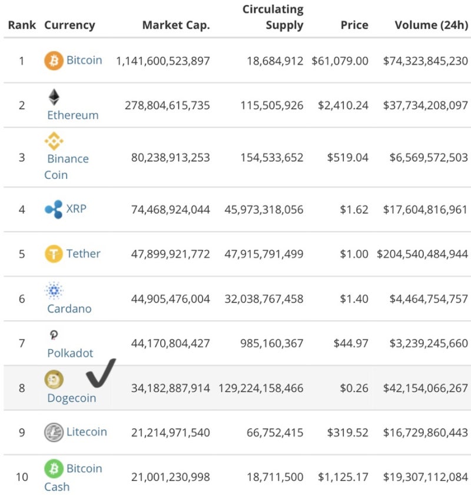The width and height of the screenshot is (471, 495).
Task: Select Binance Coin market cap 80,238,913,253
Action: point(171,158)
